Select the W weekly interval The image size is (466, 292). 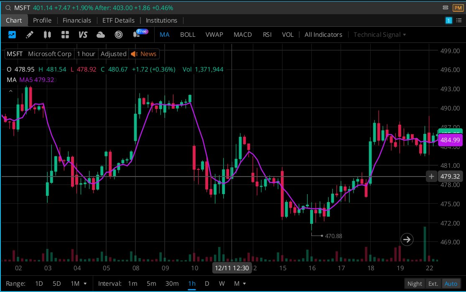pyautogui.click(x=222, y=284)
